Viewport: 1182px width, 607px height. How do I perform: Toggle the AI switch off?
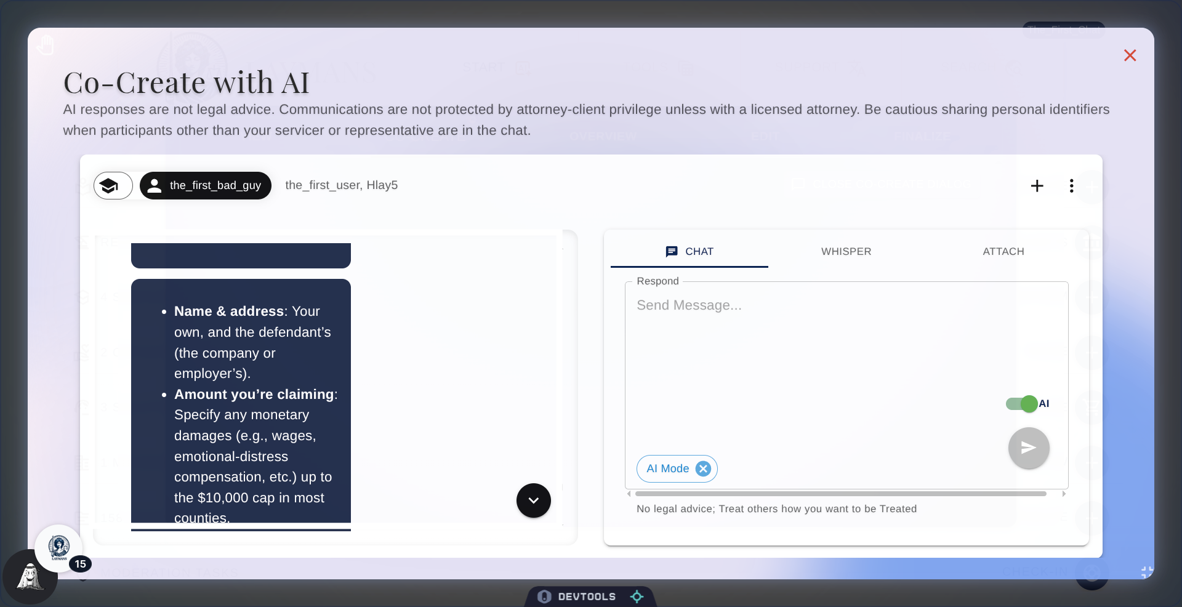tap(1023, 404)
